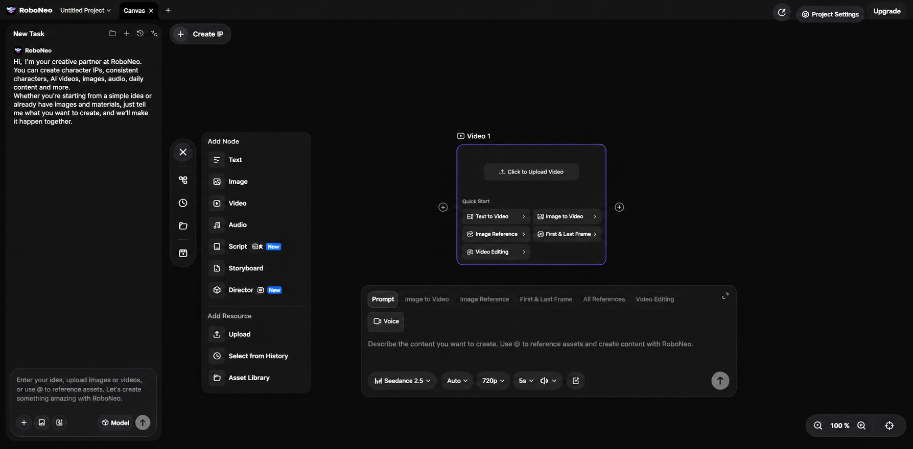
Task: Click the Create IP button
Action: pos(200,34)
